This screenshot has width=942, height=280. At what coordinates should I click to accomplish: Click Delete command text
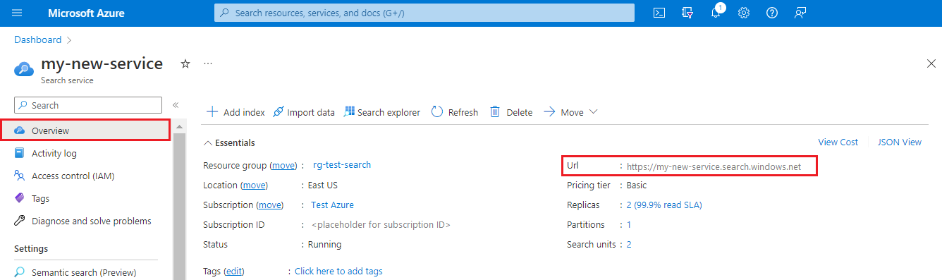[520, 112]
